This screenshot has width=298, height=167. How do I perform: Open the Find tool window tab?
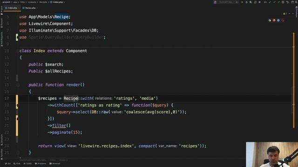pyautogui.click(x=17, y=163)
